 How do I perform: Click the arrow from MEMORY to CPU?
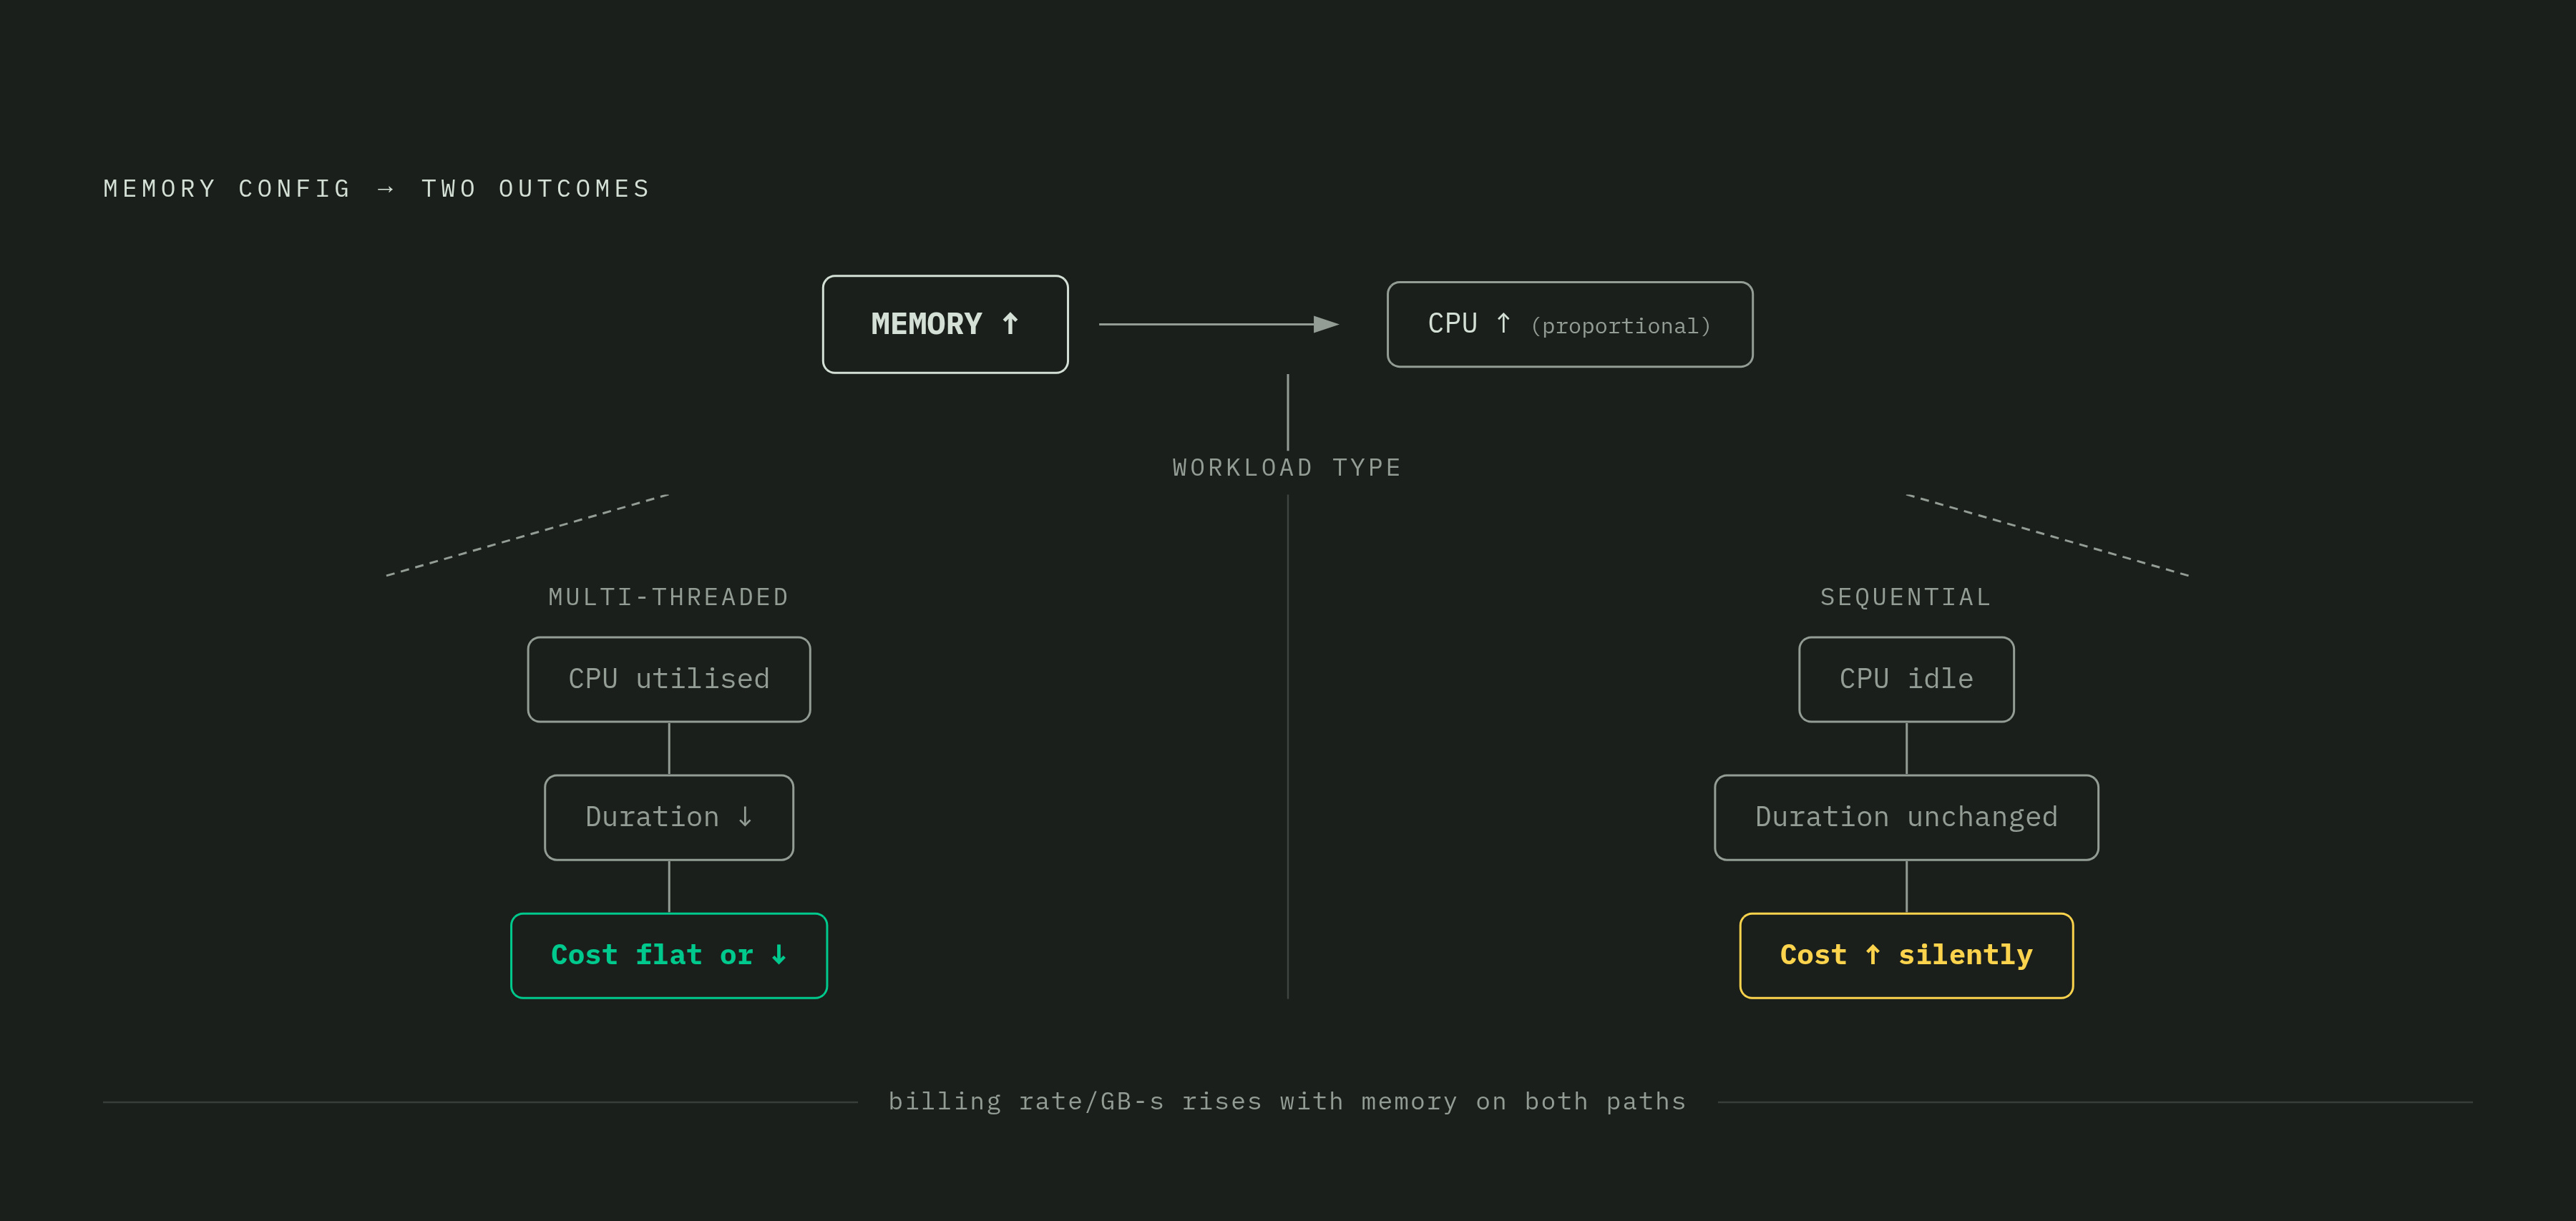(x=1218, y=324)
